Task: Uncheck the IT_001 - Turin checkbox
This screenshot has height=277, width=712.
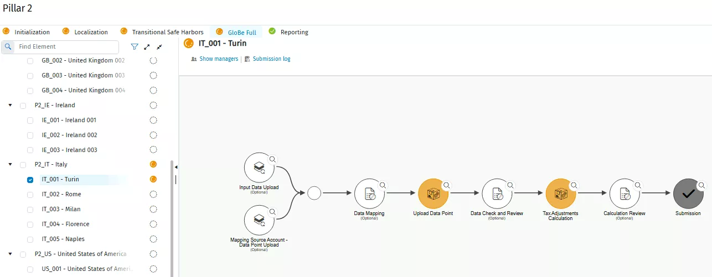Action: [30, 180]
